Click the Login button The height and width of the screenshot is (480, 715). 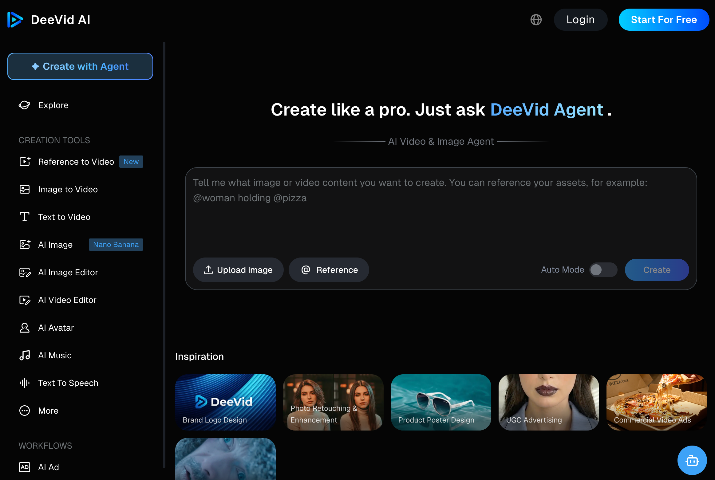click(581, 20)
